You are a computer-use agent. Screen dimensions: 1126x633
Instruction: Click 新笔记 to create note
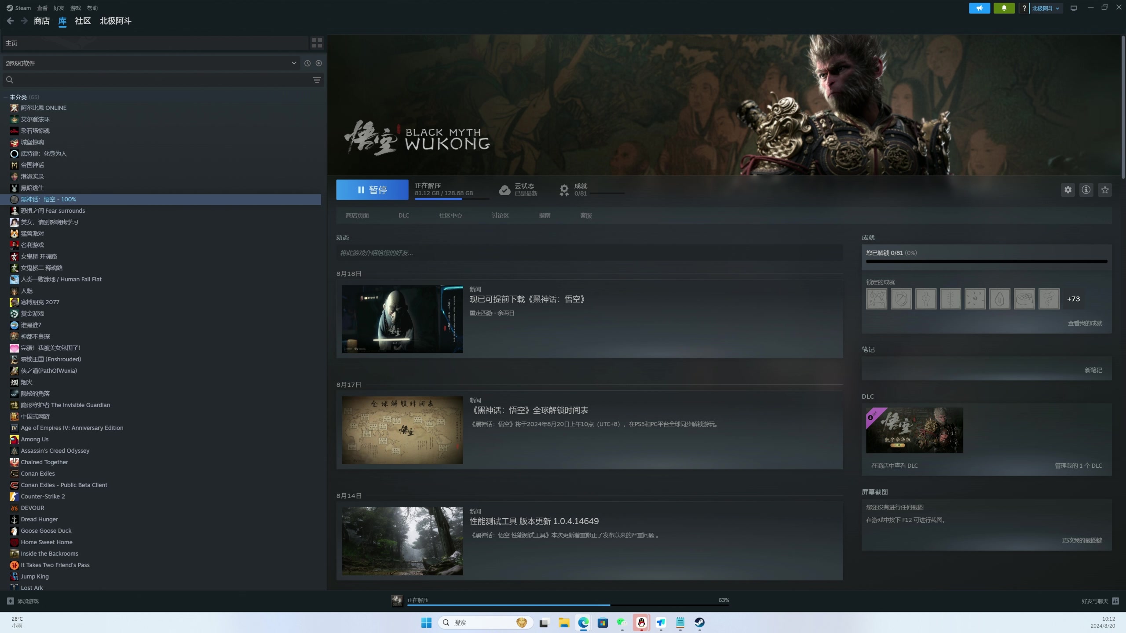1093,370
